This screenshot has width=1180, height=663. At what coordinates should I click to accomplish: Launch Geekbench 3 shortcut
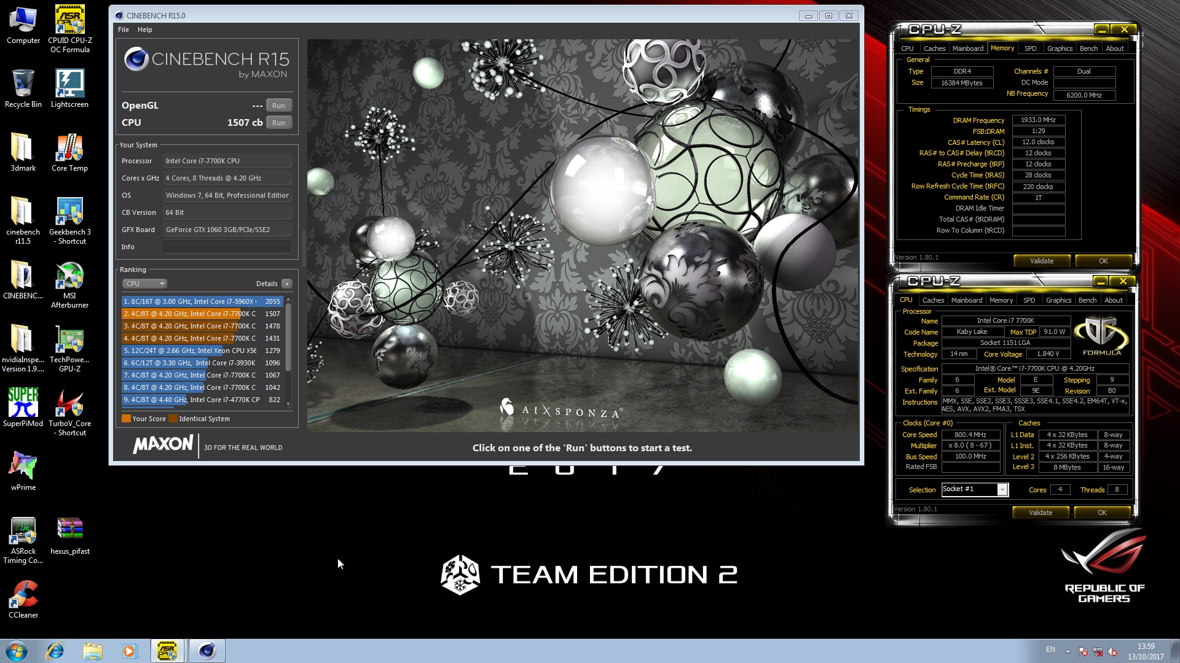(69, 220)
